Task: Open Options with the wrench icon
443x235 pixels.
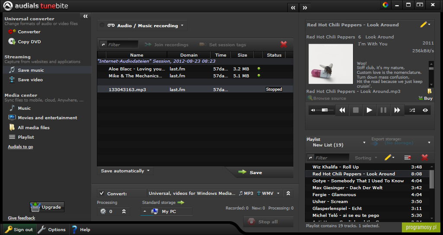Action: [52, 230]
